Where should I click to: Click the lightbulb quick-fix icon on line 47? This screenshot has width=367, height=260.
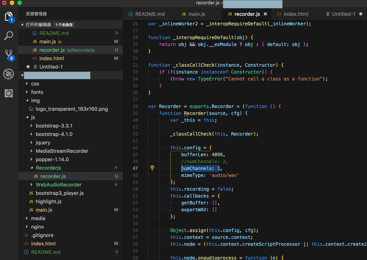click(152, 168)
